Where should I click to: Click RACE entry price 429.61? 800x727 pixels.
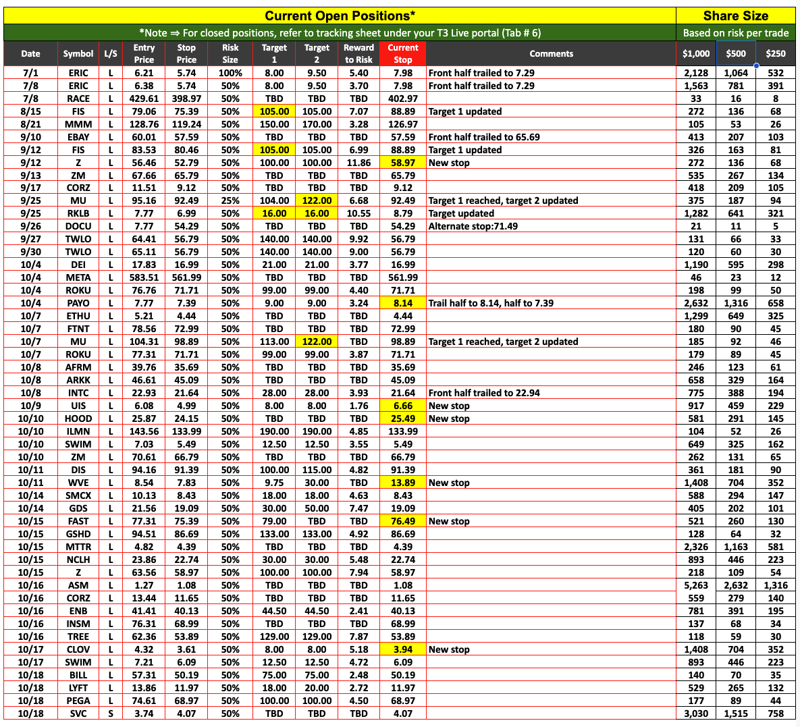144,99
